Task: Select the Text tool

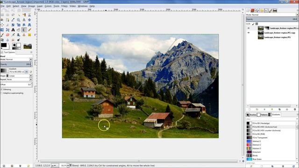Action: [13, 30]
